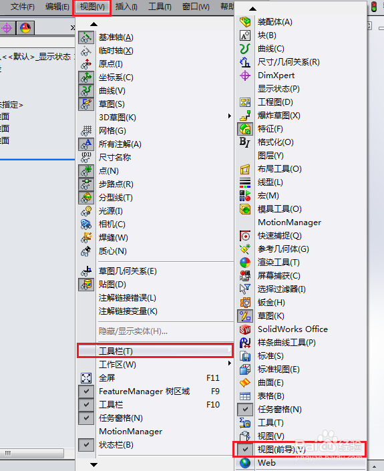Click the traffic light rebuild icon
Screen dimensions: 384x471
[x=374, y=7]
